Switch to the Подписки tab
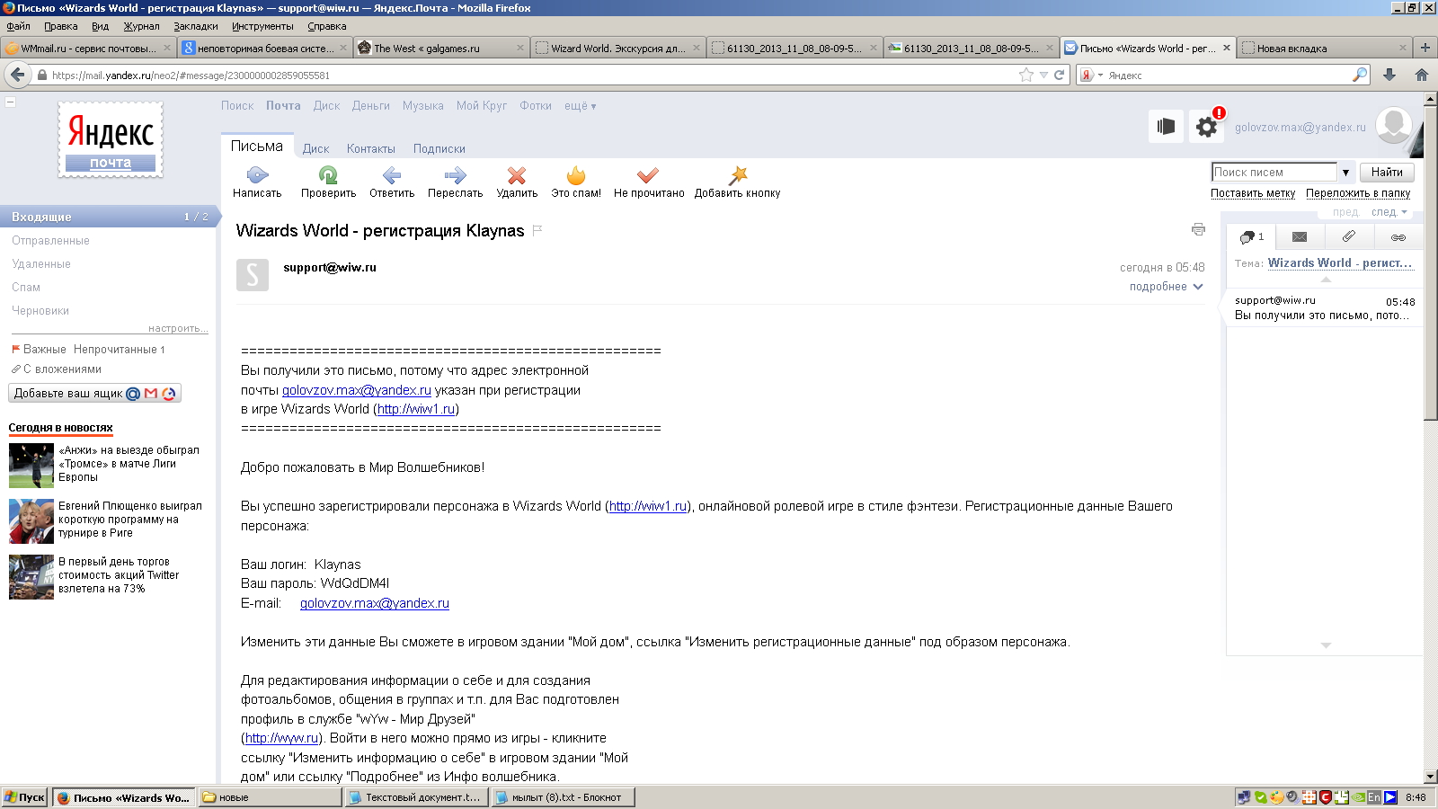This screenshot has width=1438, height=809. [x=439, y=149]
